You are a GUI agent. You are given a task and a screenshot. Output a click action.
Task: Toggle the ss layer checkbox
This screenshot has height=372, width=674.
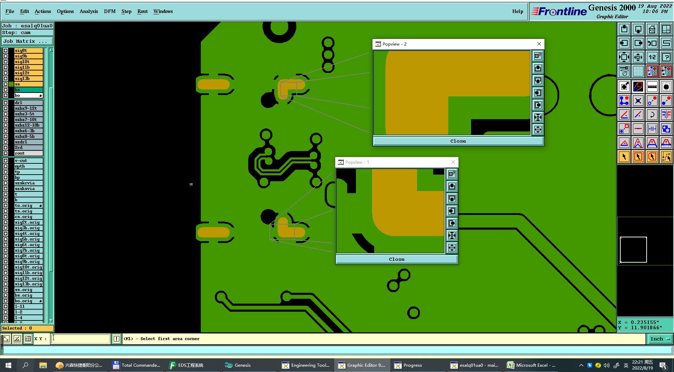click(x=6, y=84)
